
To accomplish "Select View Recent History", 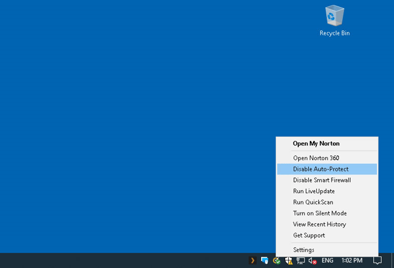I will [x=319, y=224].
